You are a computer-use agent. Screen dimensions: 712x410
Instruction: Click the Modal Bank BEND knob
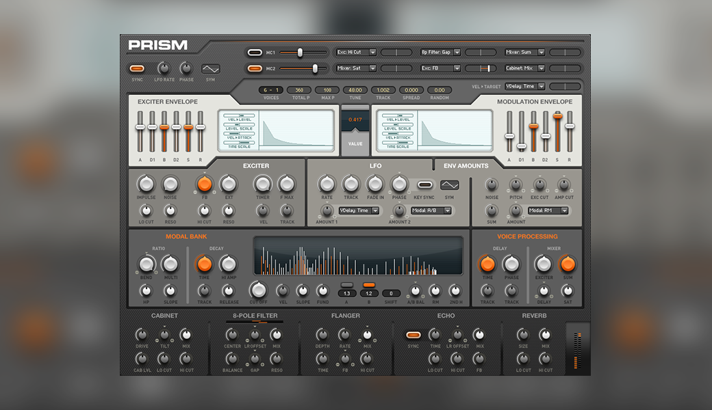click(147, 264)
